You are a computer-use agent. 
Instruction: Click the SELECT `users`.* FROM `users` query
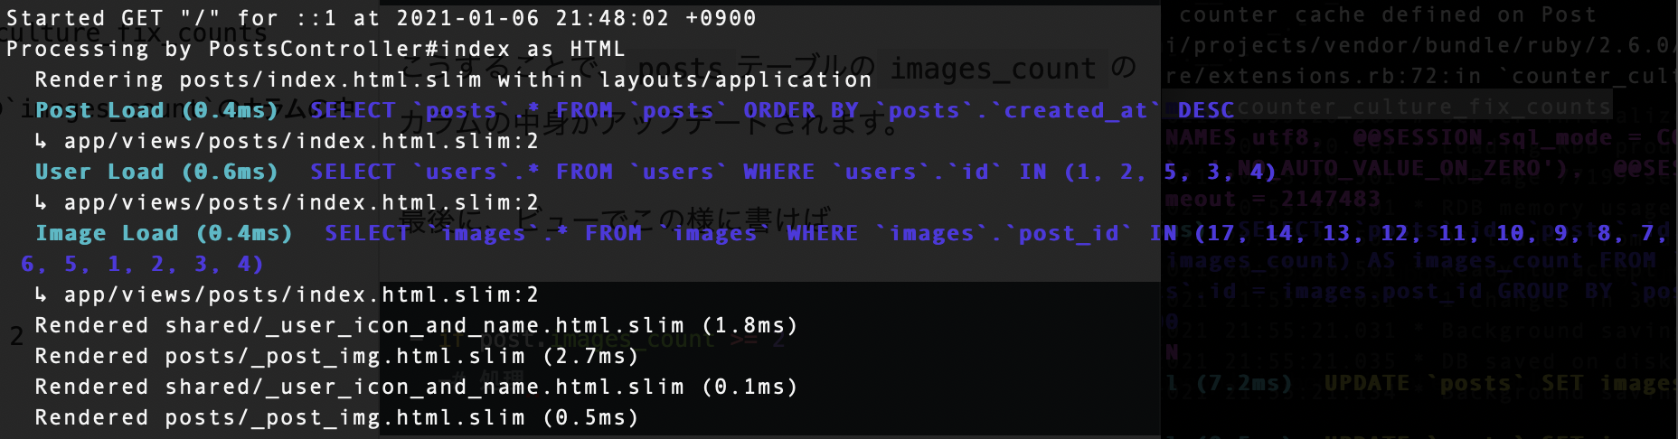(793, 172)
